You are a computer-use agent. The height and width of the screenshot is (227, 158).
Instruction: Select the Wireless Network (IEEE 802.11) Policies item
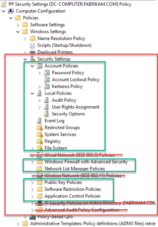click(83, 176)
